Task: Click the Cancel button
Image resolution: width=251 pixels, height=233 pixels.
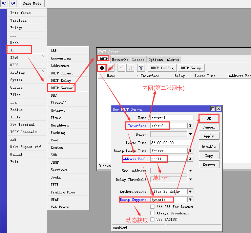Action: pos(209,127)
